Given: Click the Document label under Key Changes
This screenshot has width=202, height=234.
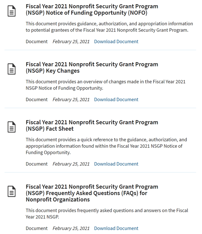Looking at the screenshot, I should 37,99.
